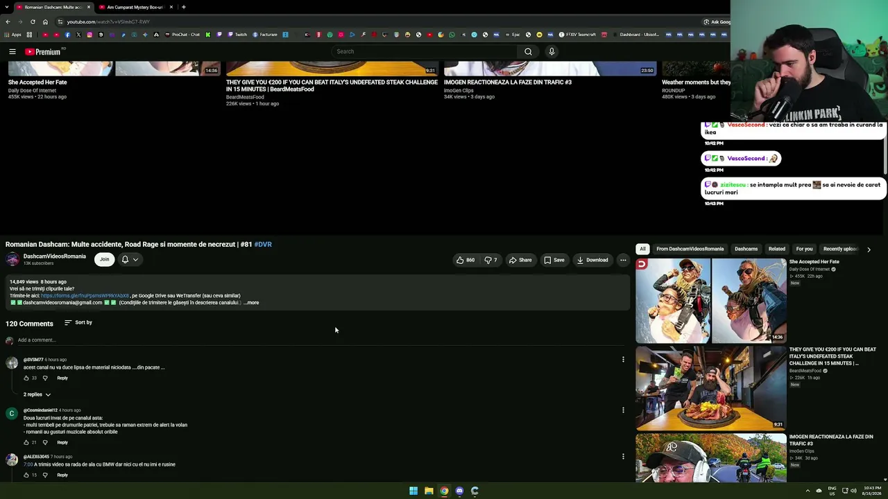Open IMOGEN REACTIONEAZA sidebar video title
This screenshot has height=499, width=888.
[831, 440]
